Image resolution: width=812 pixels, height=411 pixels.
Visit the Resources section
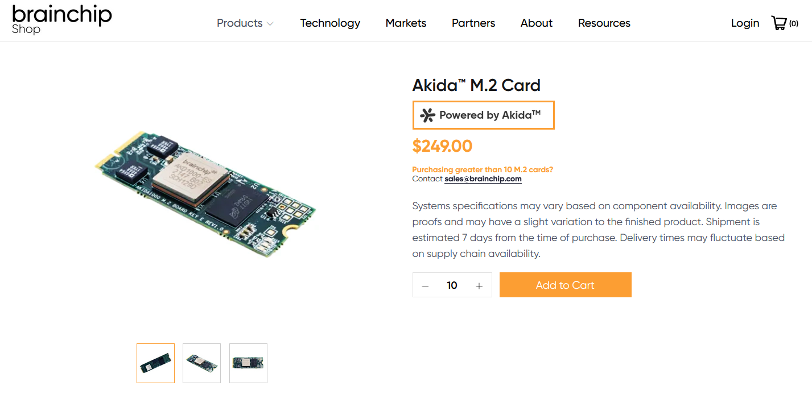coord(604,23)
